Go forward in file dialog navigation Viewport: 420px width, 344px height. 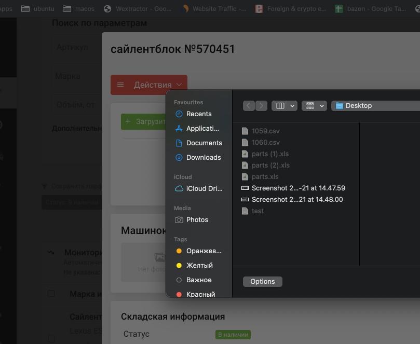click(x=261, y=106)
